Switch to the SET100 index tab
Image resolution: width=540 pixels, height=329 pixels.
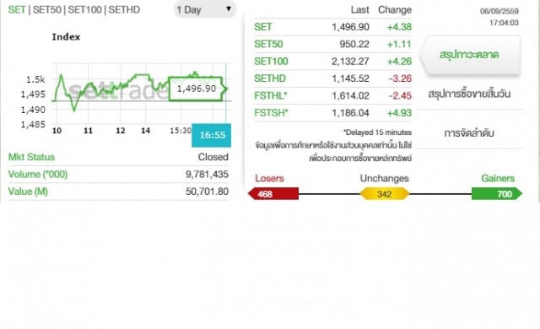coord(84,9)
